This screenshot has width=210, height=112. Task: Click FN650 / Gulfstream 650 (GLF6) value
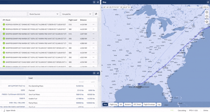(x=13, y=94)
